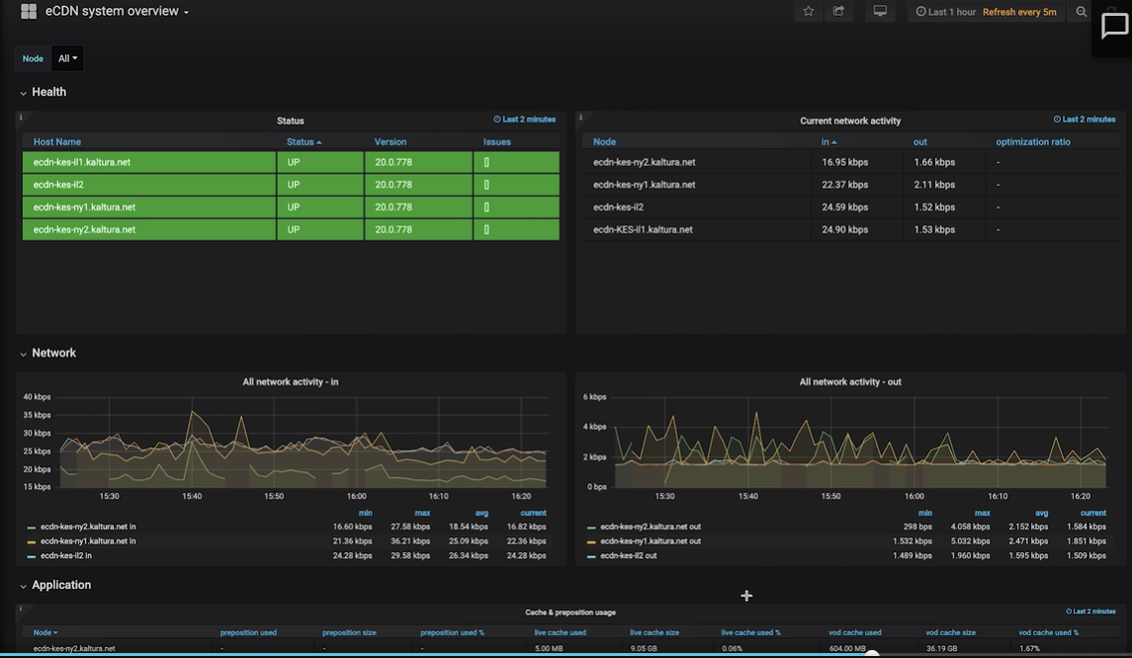
Task: Open the Node variable All dropdown
Action: (67, 58)
